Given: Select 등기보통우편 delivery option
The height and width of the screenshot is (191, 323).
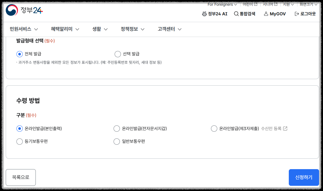Looking at the screenshot, I should 20,142.
